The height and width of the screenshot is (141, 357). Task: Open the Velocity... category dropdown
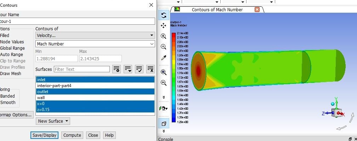(95, 35)
